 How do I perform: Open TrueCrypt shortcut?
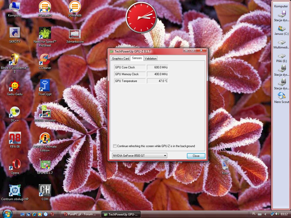coord(45,88)
